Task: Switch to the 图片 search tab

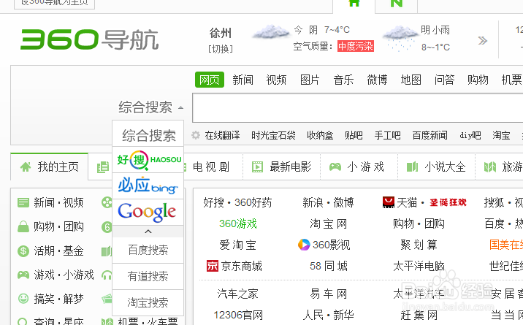Action: tap(310, 80)
